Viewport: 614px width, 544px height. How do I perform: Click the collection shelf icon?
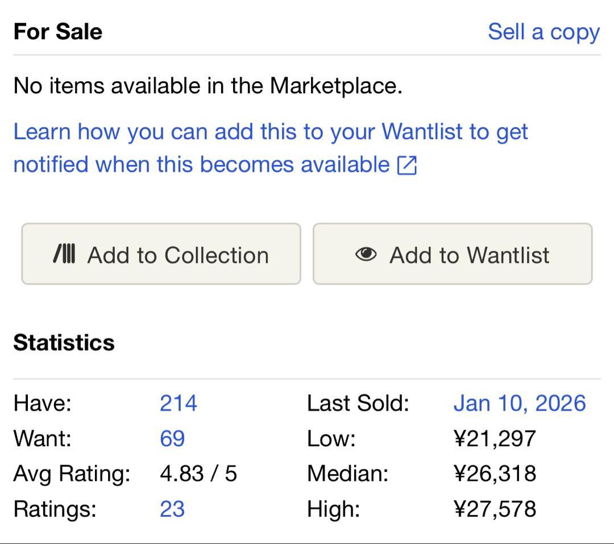64,255
